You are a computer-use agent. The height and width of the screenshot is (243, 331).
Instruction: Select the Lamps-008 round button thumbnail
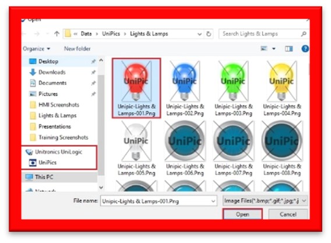[x=281, y=141]
